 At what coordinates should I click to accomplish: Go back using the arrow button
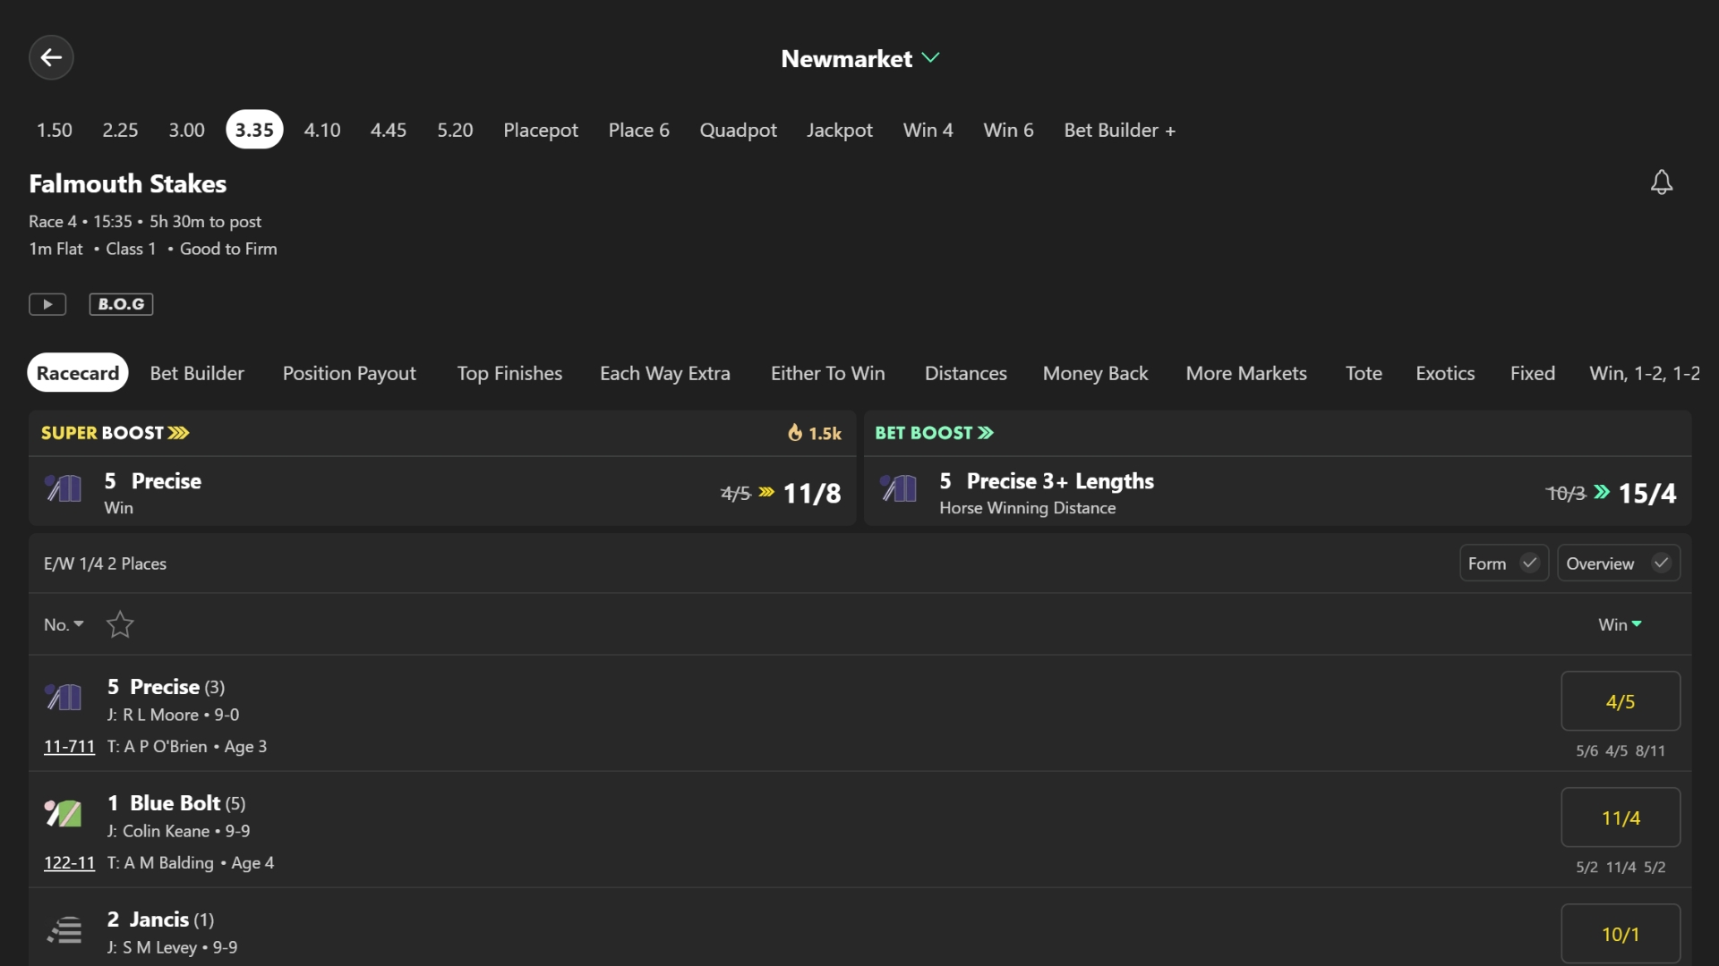pos(51,58)
